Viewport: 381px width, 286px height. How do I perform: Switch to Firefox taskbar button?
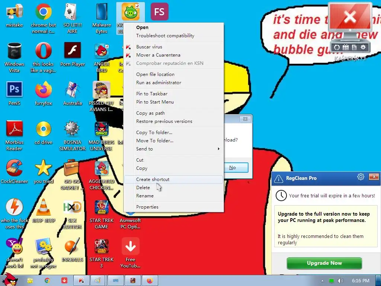(x=150, y=281)
